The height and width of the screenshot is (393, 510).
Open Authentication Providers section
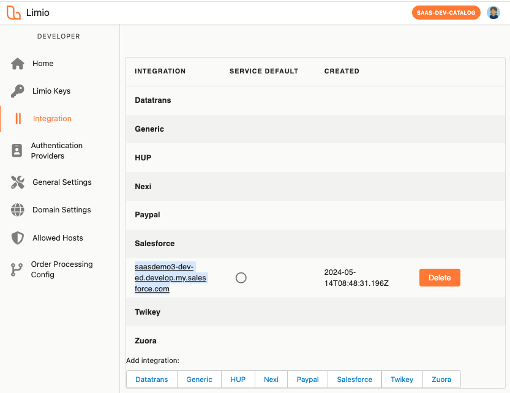(x=57, y=151)
